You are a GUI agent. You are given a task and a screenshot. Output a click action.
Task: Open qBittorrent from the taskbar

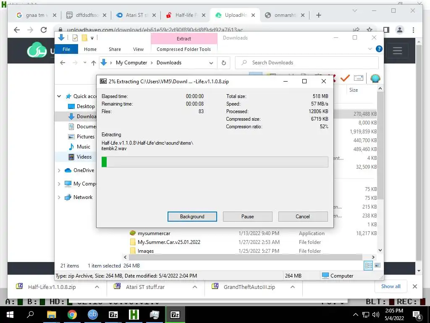[93, 315]
